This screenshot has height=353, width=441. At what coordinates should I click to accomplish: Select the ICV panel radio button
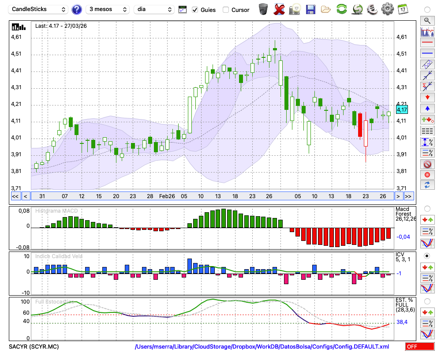[427, 256]
